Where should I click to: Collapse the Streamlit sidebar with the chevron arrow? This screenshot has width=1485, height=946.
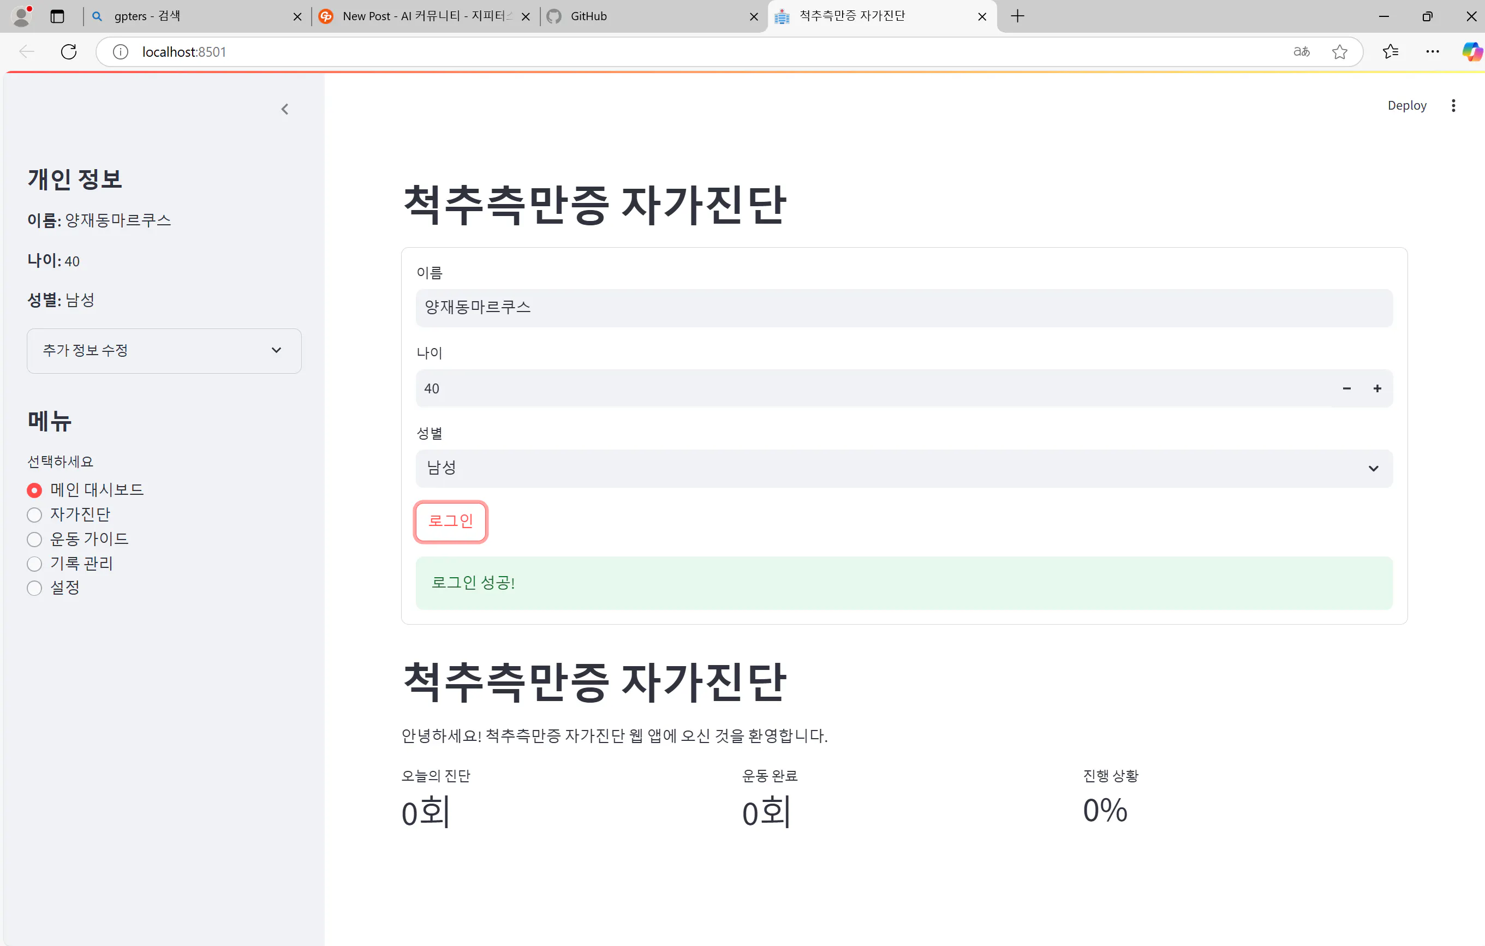285,109
